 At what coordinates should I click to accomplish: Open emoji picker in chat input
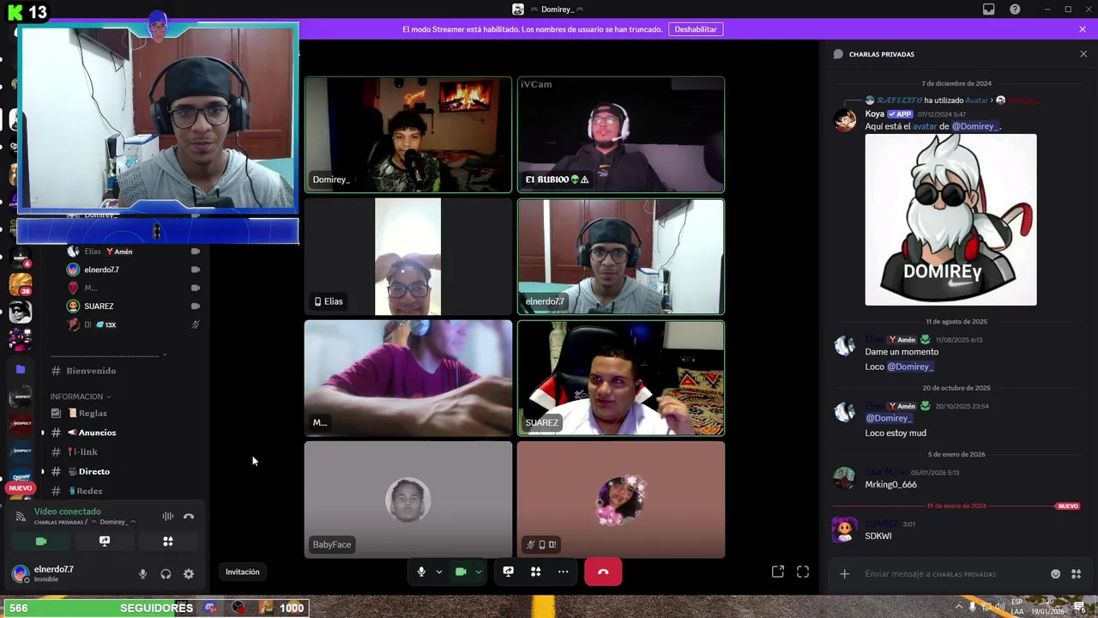click(x=1056, y=574)
